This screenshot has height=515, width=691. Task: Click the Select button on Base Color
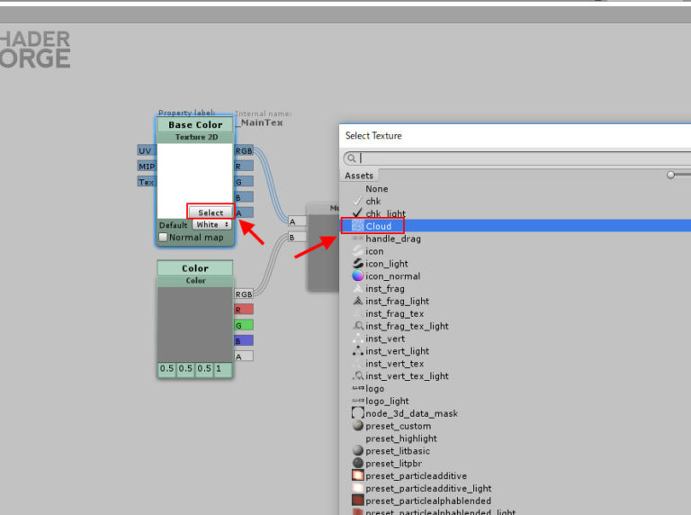(x=211, y=212)
